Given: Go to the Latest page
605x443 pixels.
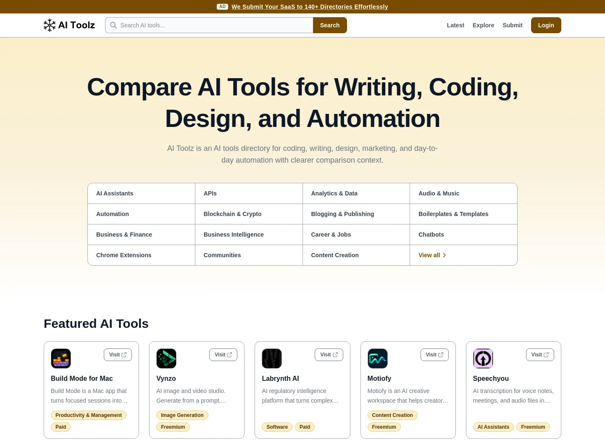Looking at the screenshot, I should pos(455,25).
